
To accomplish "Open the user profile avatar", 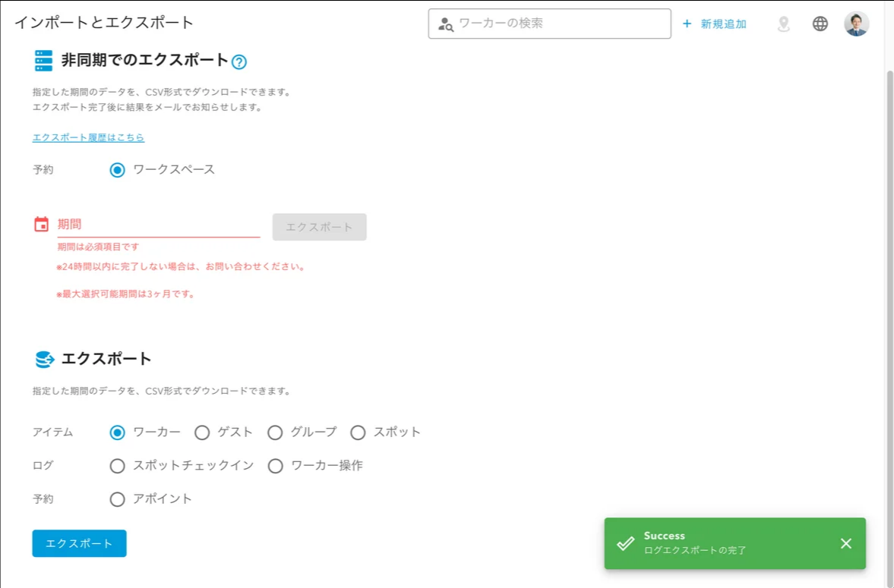I will tap(856, 24).
